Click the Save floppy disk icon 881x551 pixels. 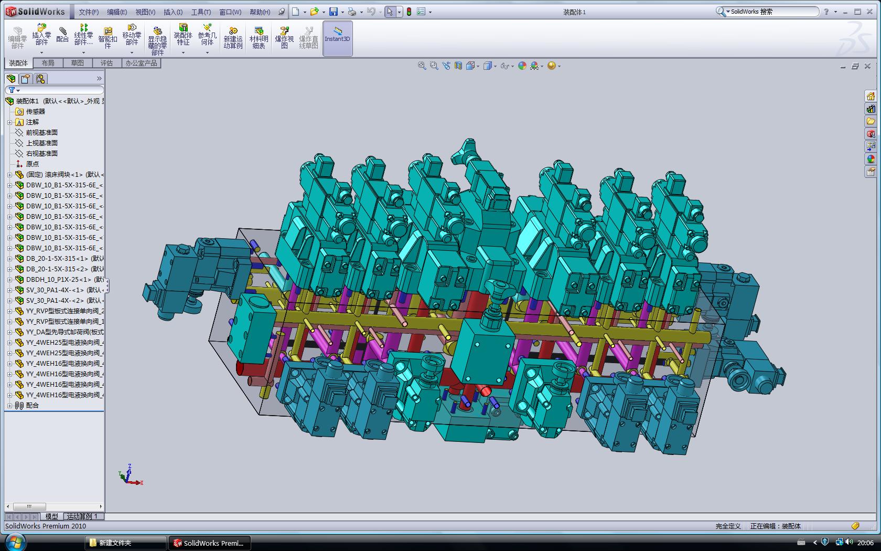(333, 12)
